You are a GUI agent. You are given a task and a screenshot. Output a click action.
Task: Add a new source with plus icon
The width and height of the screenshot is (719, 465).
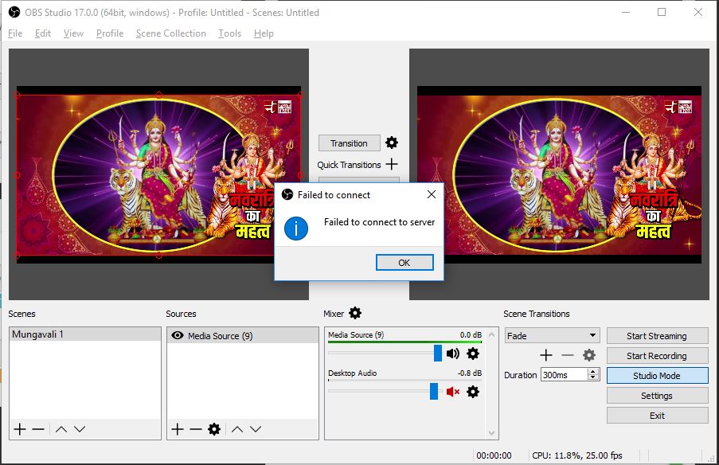tap(178, 429)
